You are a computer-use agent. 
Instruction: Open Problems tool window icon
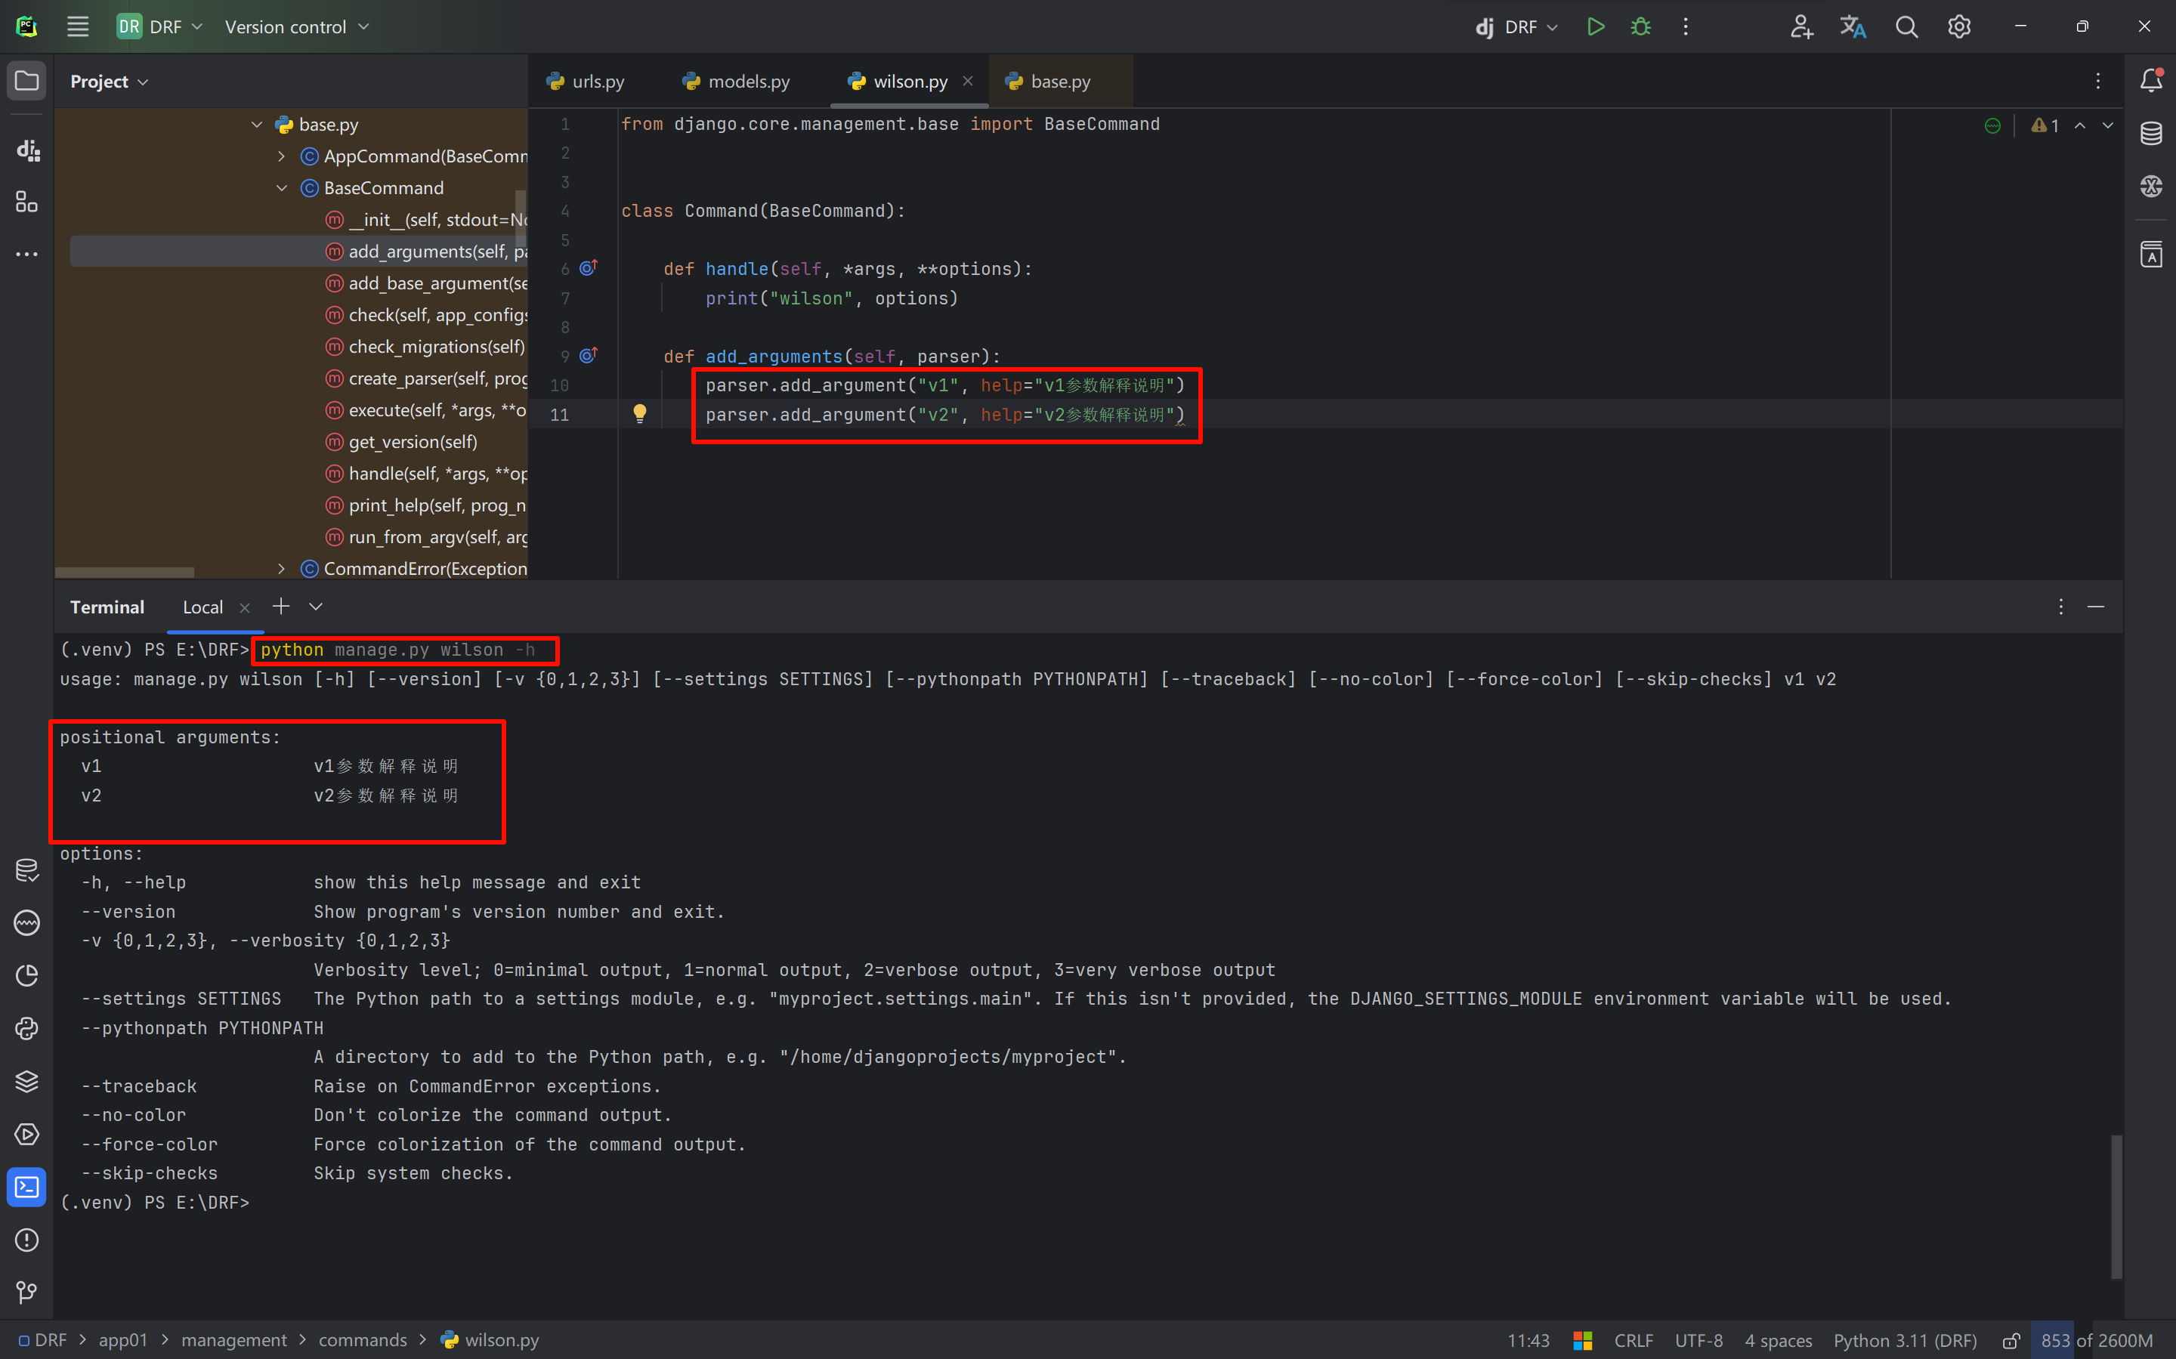coord(27,1240)
